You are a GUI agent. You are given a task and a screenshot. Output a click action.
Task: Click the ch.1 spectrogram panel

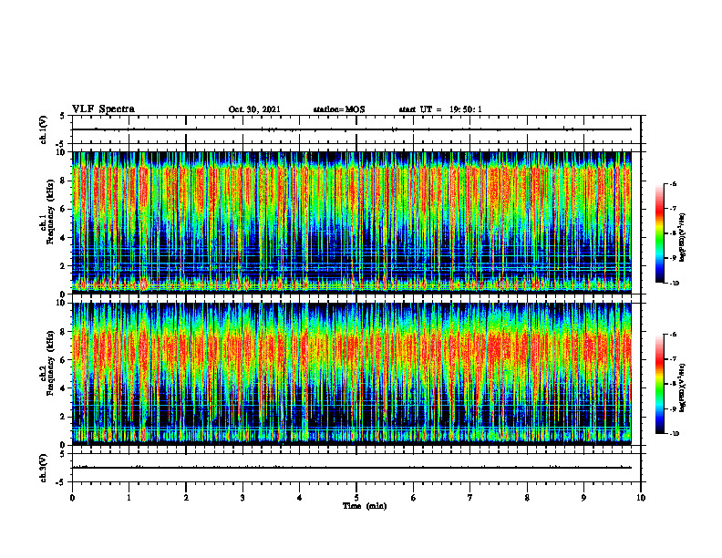(x=351, y=222)
